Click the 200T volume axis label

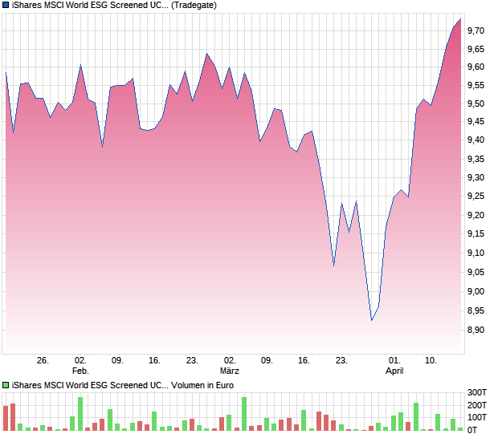[x=477, y=405]
